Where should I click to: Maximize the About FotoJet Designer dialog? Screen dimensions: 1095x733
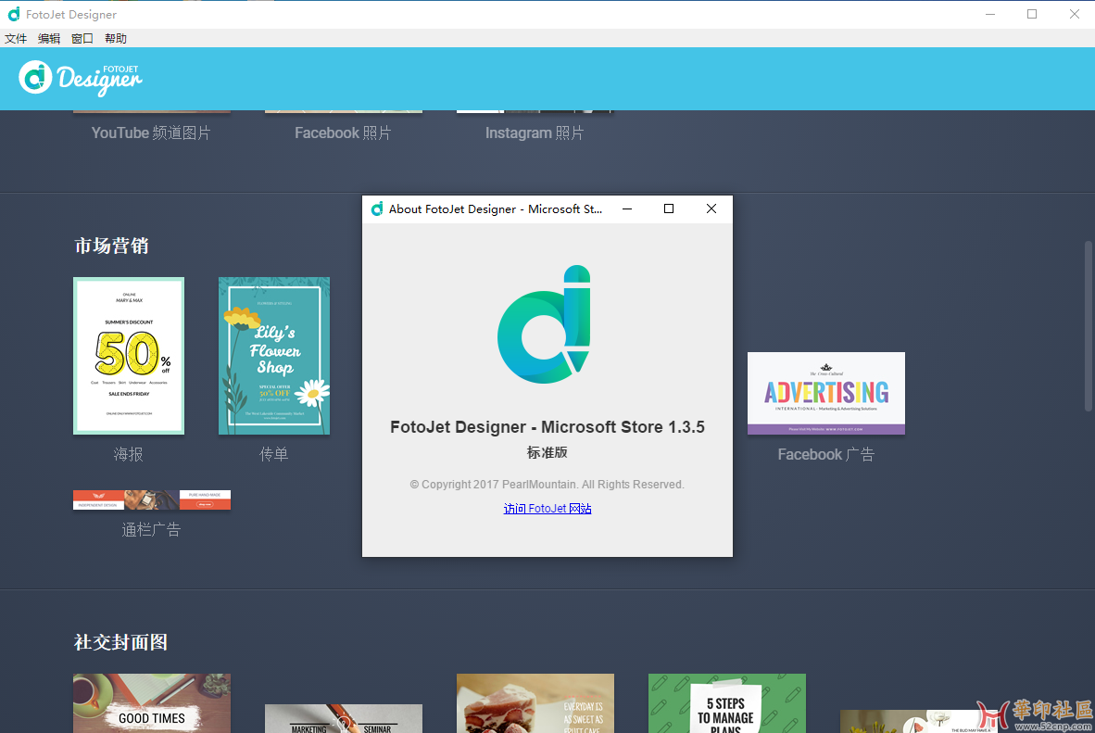click(x=668, y=209)
